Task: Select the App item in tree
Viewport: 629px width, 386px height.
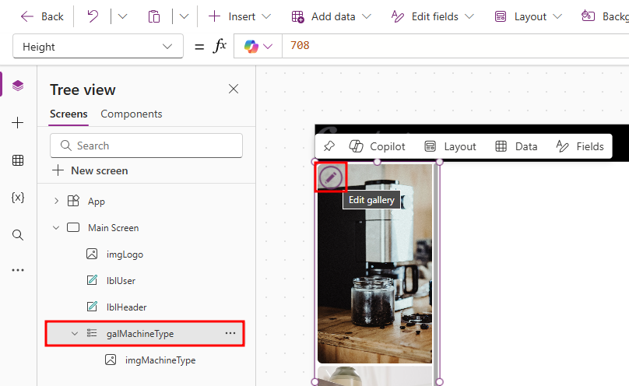Action: (97, 202)
